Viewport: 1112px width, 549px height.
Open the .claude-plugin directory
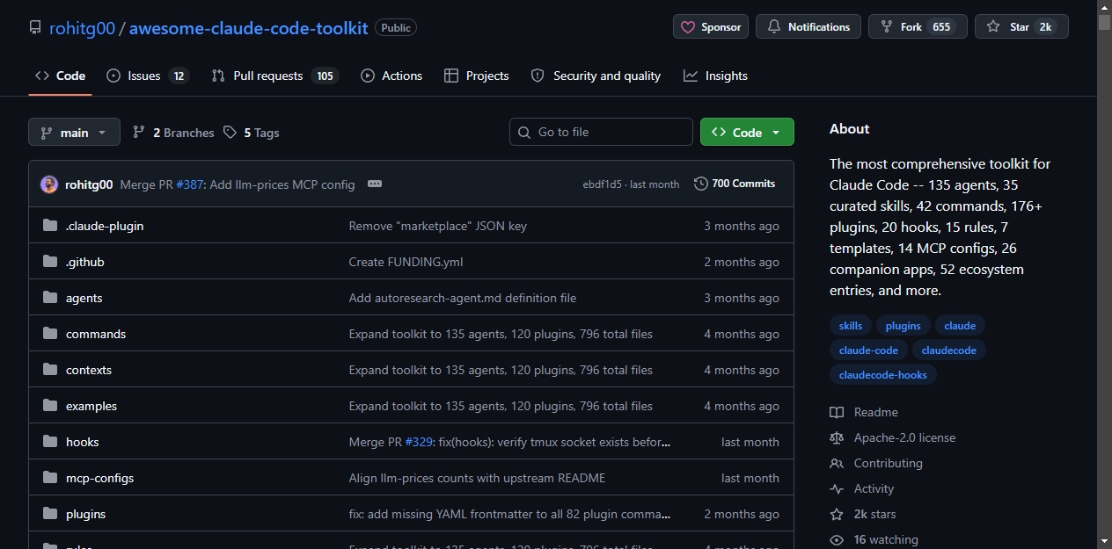point(105,226)
